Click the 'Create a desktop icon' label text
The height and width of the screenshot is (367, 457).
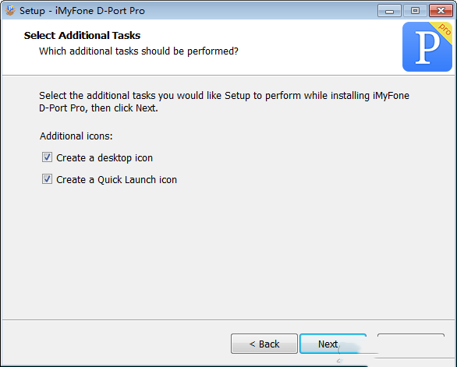105,158
